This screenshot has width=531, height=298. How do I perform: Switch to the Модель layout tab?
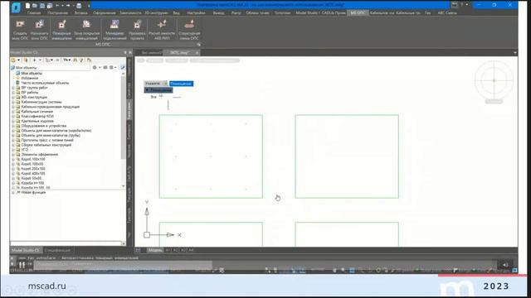click(x=155, y=250)
